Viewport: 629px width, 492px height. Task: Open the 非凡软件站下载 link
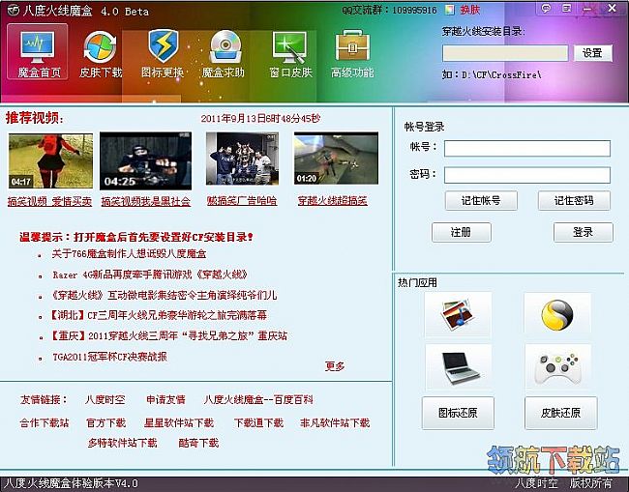335,422
